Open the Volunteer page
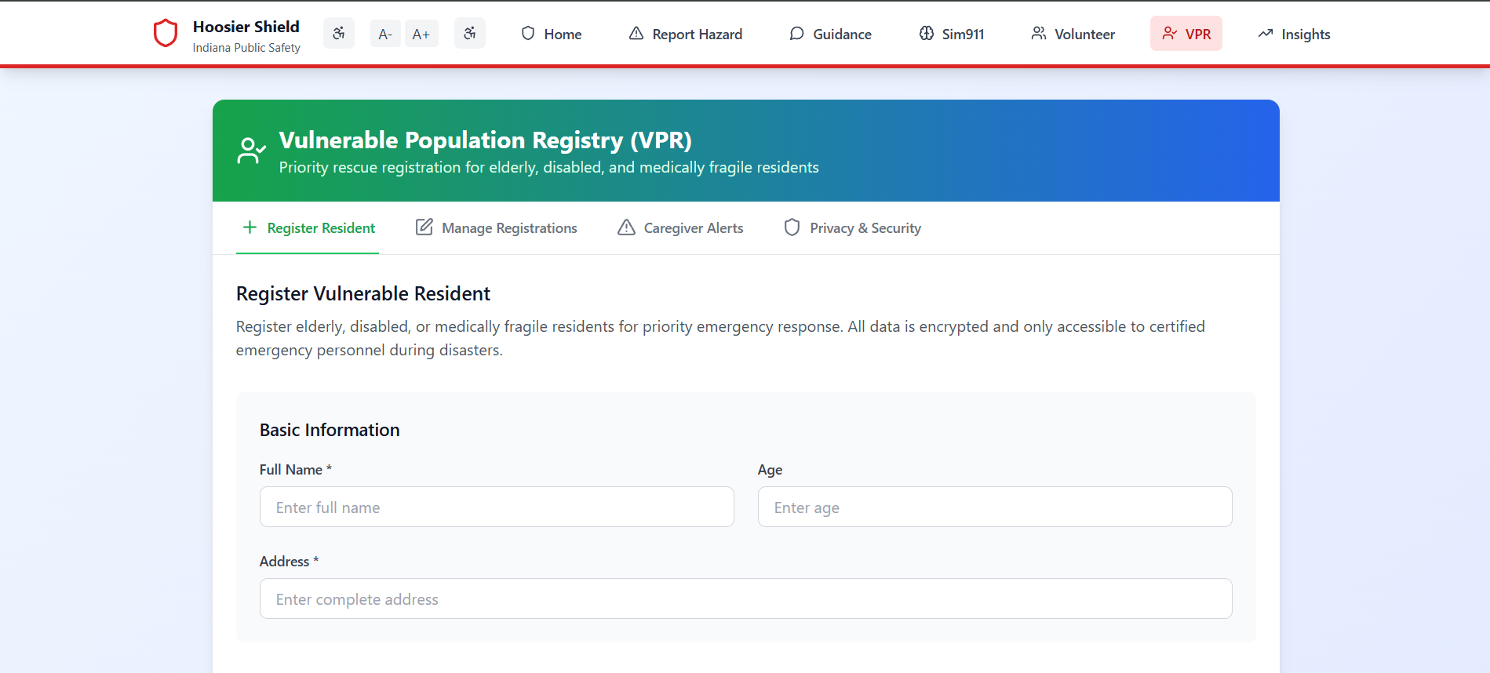This screenshot has width=1490, height=673. pyautogui.click(x=1073, y=34)
